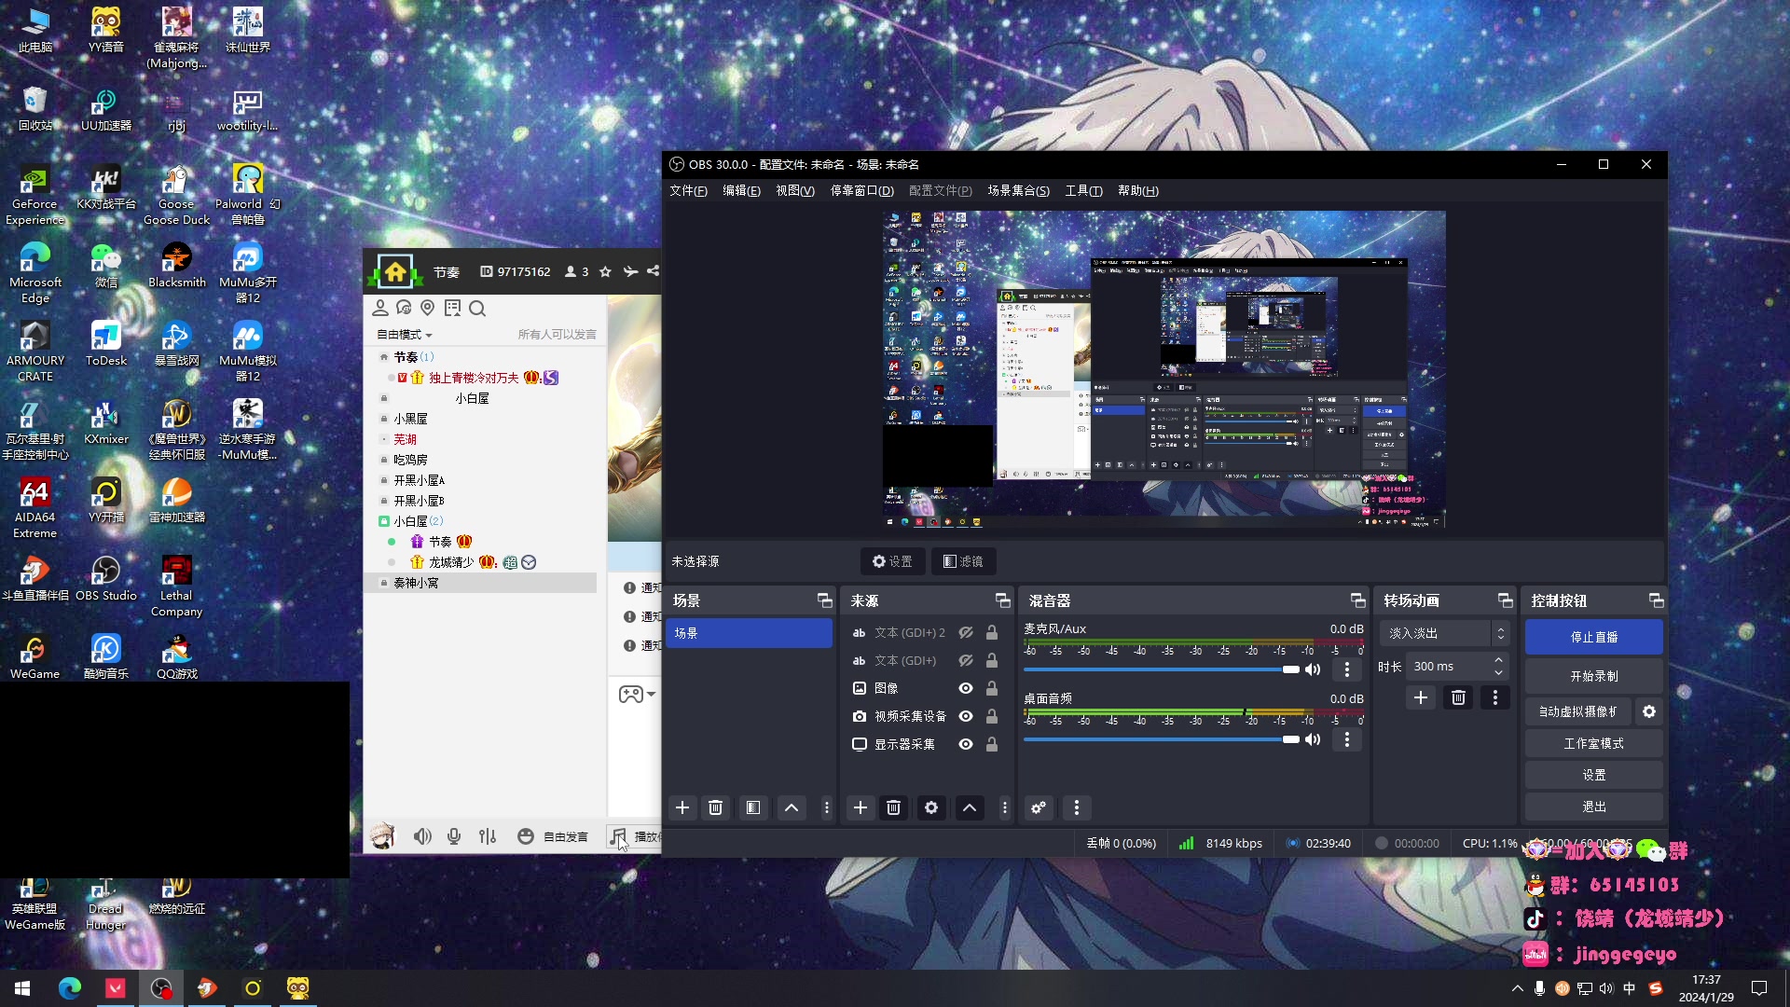The image size is (1790, 1007).
Task: Open Scenes panel overflow three dots
Action: [x=826, y=807]
